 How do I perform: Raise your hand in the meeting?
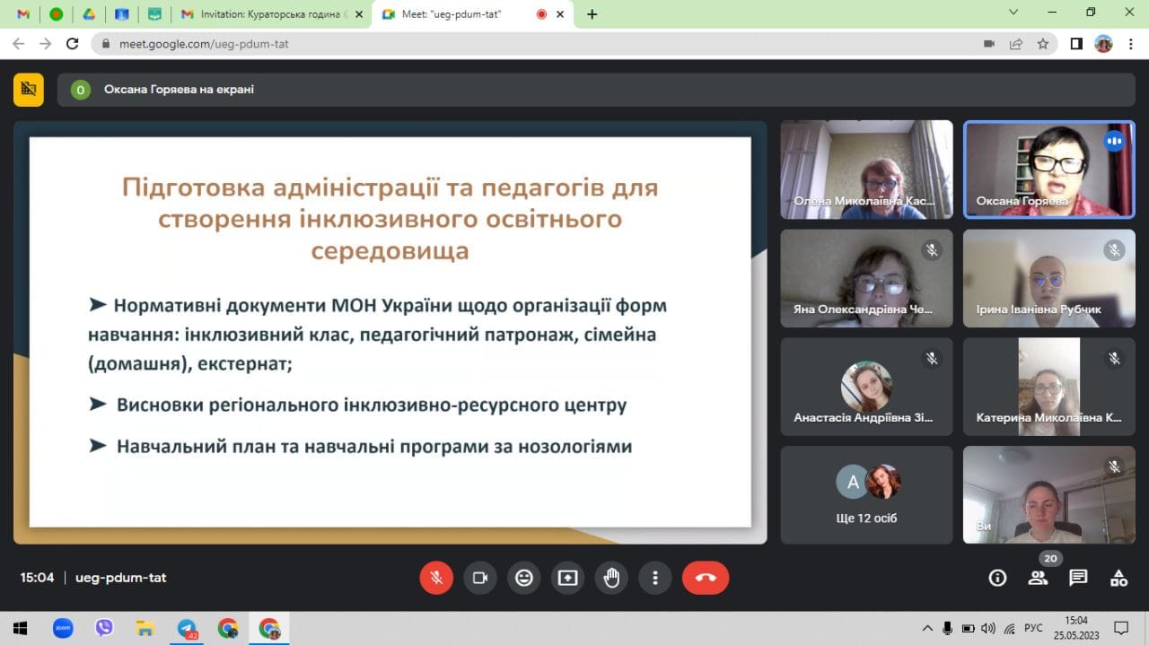[x=612, y=578]
